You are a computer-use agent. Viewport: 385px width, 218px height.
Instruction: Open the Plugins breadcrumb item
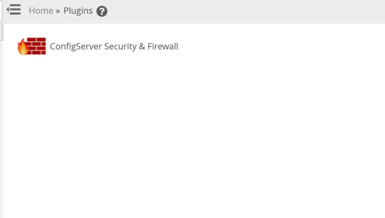pyautogui.click(x=78, y=11)
